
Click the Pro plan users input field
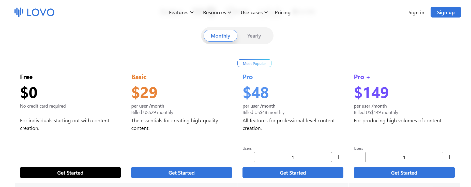tap(293, 157)
